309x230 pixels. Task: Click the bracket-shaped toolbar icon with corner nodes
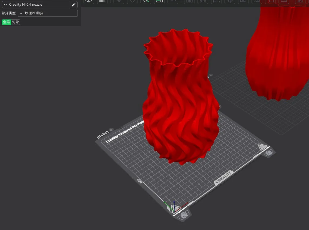[216, 1]
